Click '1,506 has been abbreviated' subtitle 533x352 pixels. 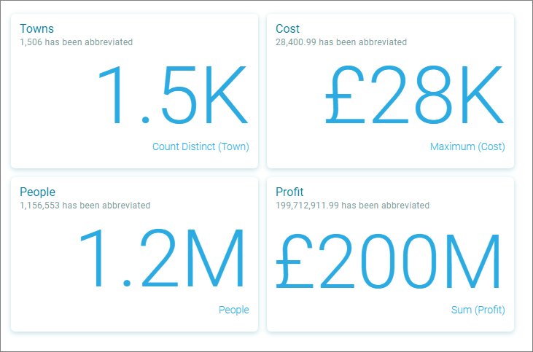(x=76, y=42)
